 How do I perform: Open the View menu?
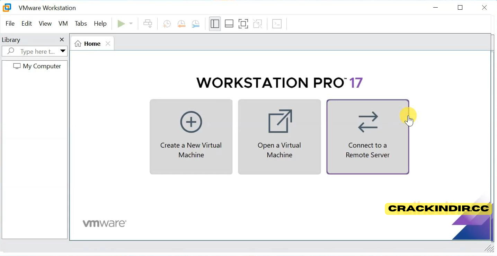tap(45, 24)
